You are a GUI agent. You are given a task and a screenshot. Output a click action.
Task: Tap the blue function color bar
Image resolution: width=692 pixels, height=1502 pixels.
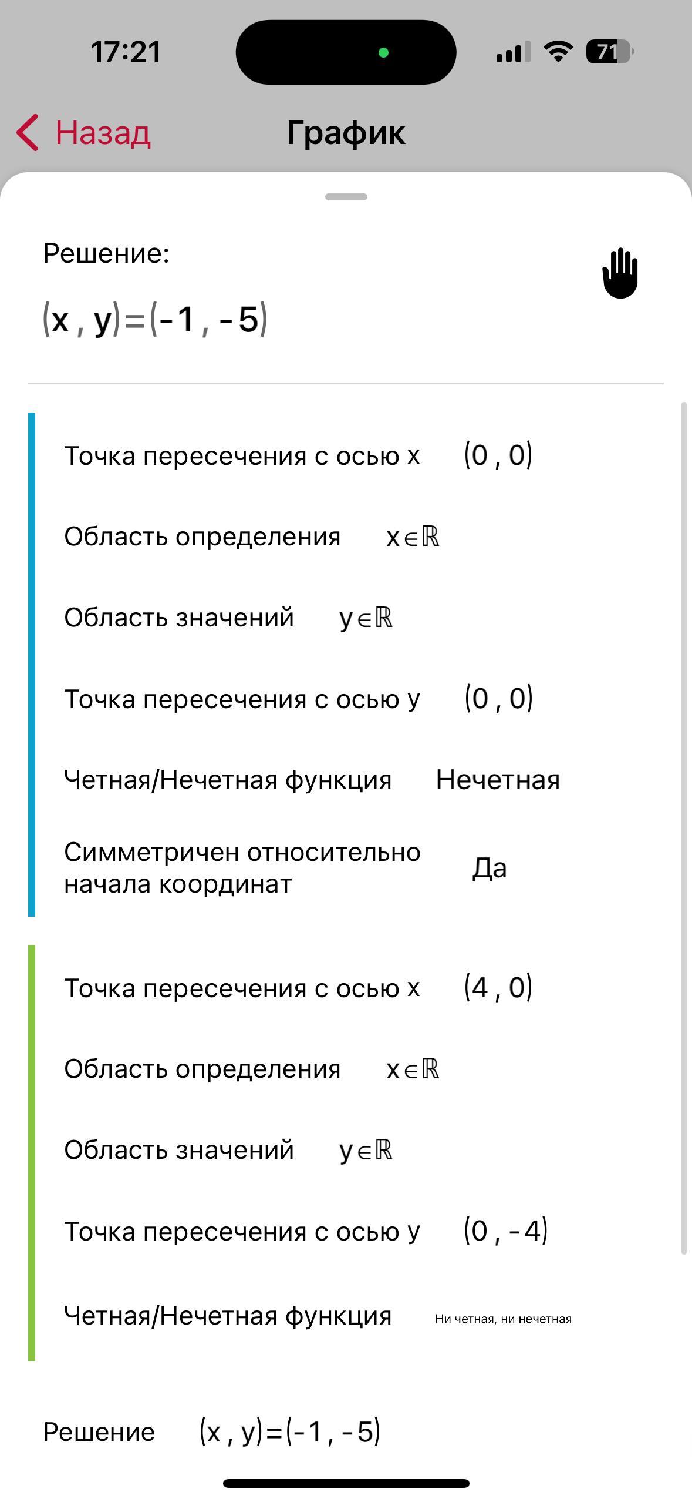coord(32,664)
